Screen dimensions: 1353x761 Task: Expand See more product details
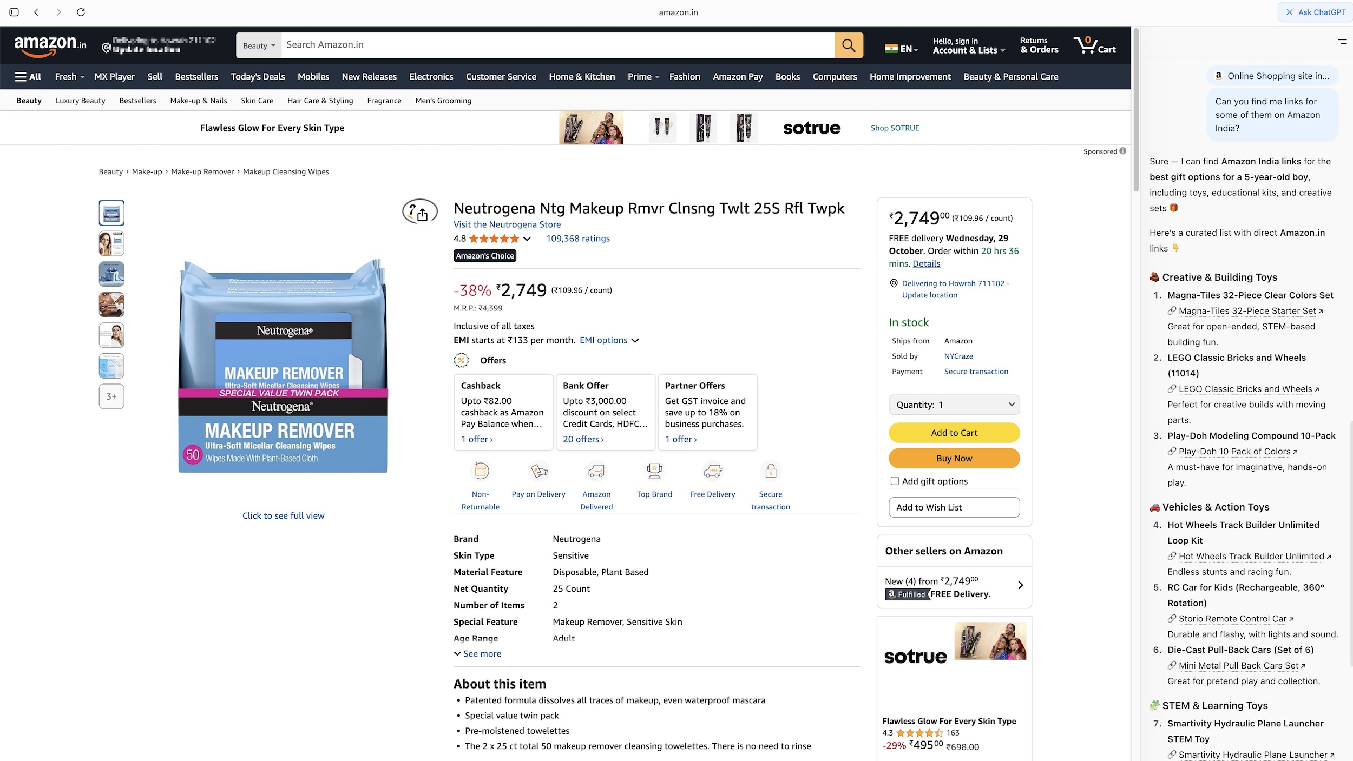tap(478, 653)
